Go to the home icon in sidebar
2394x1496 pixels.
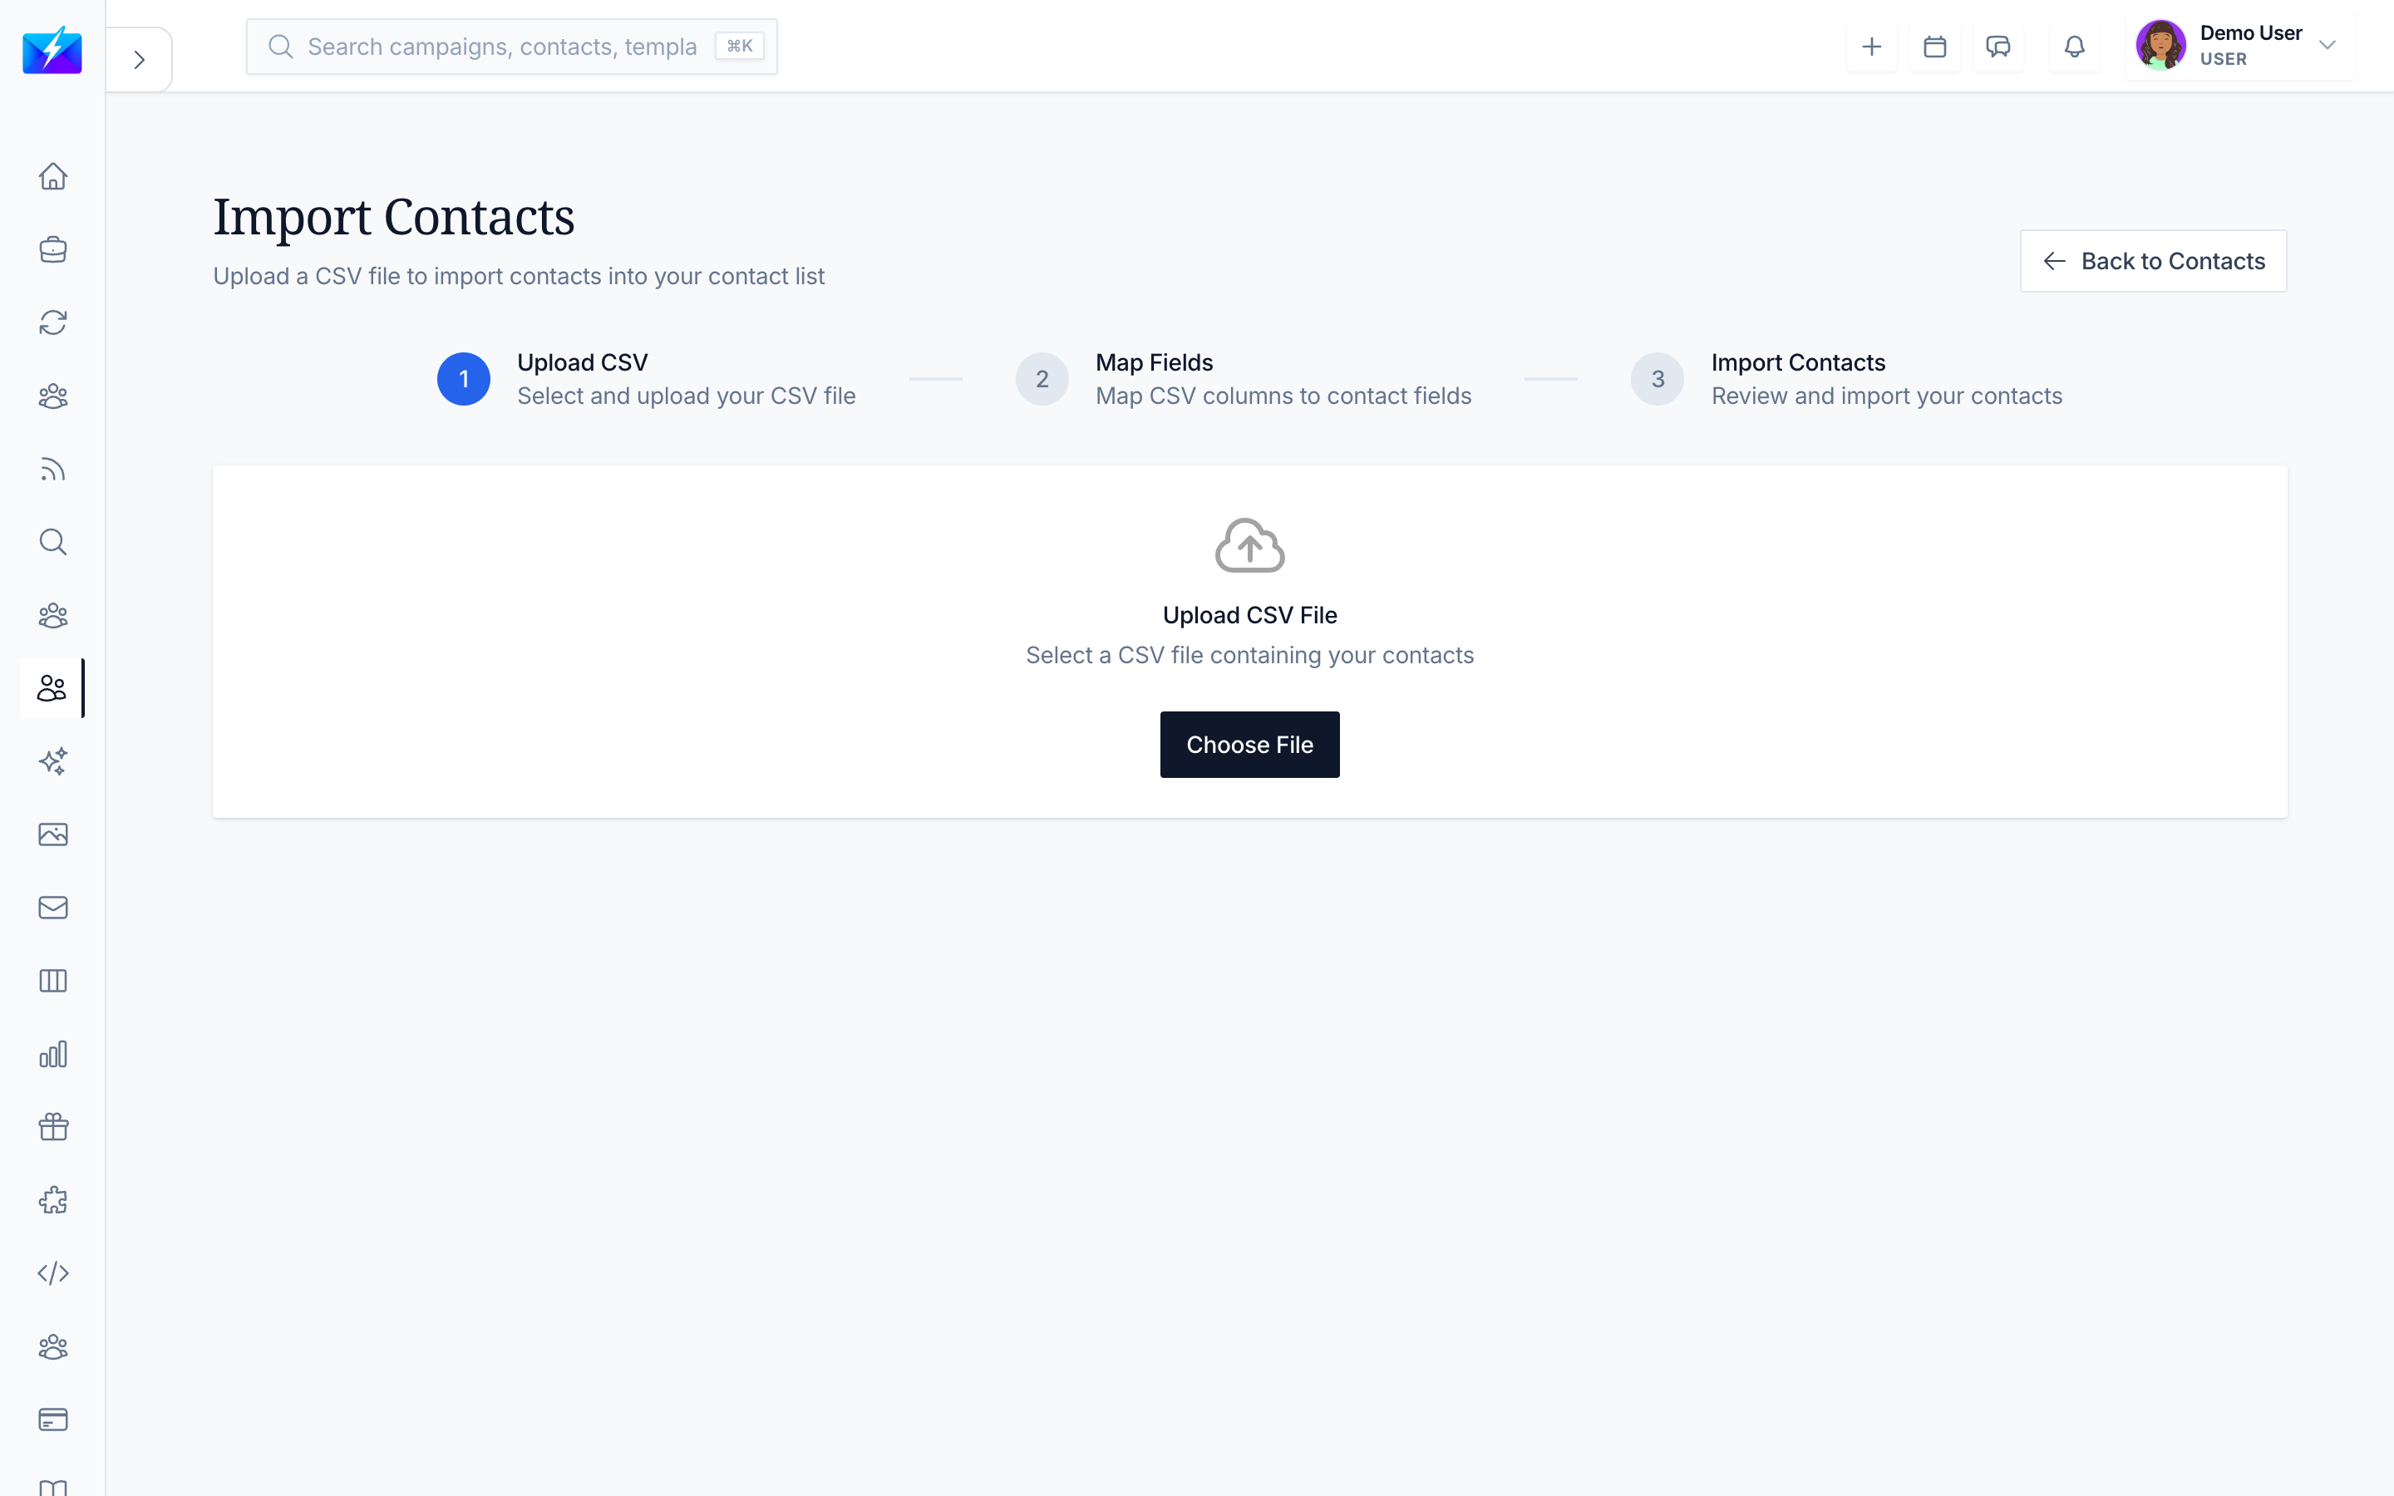pyautogui.click(x=52, y=176)
